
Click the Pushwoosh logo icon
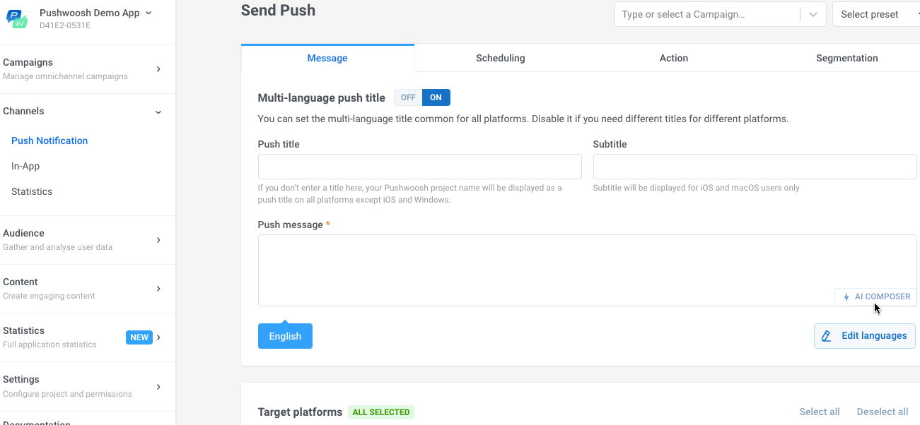coord(17,19)
